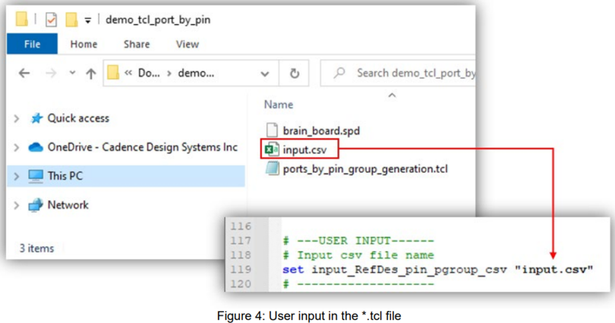Click line number 117 in code editor
The image size is (615, 323).
(x=240, y=241)
